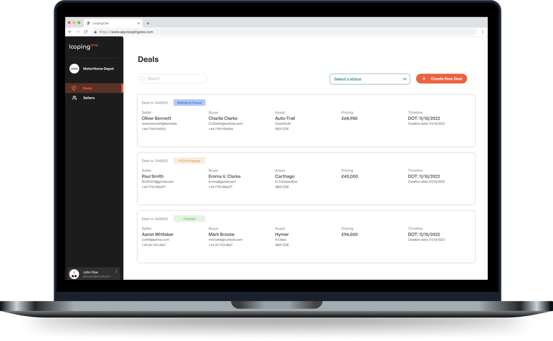
Task: Open the browser three-dot menu
Action: [x=483, y=32]
